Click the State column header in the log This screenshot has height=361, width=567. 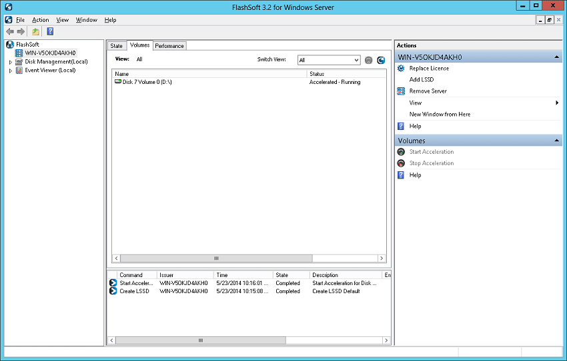tap(292, 275)
